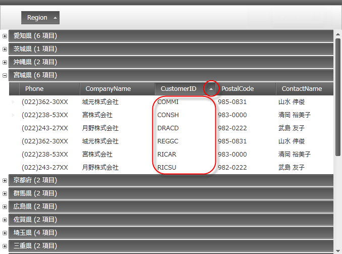This screenshot has width=342, height=254.
Task: Click the Region group-by button
Action: pyautogui.click(x=40, y=18)
